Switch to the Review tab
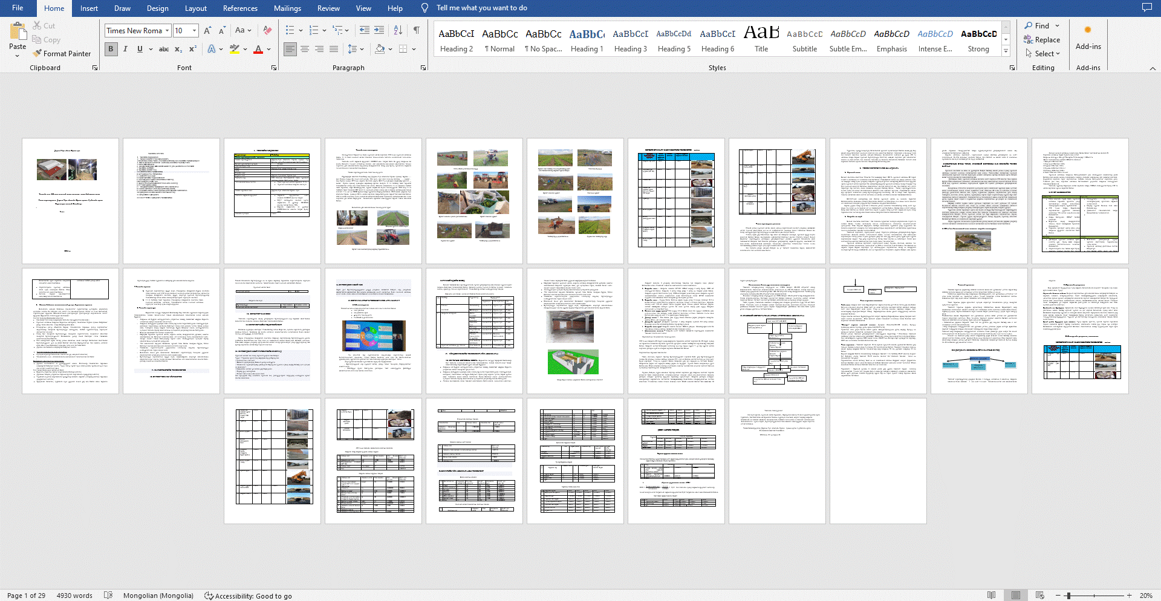The width and height of the screenshot is (1161, 601). (328, 8)
